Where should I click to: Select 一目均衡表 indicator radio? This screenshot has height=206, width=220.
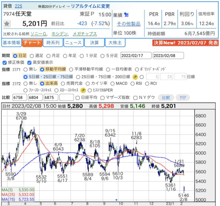[x=108, y=69]
